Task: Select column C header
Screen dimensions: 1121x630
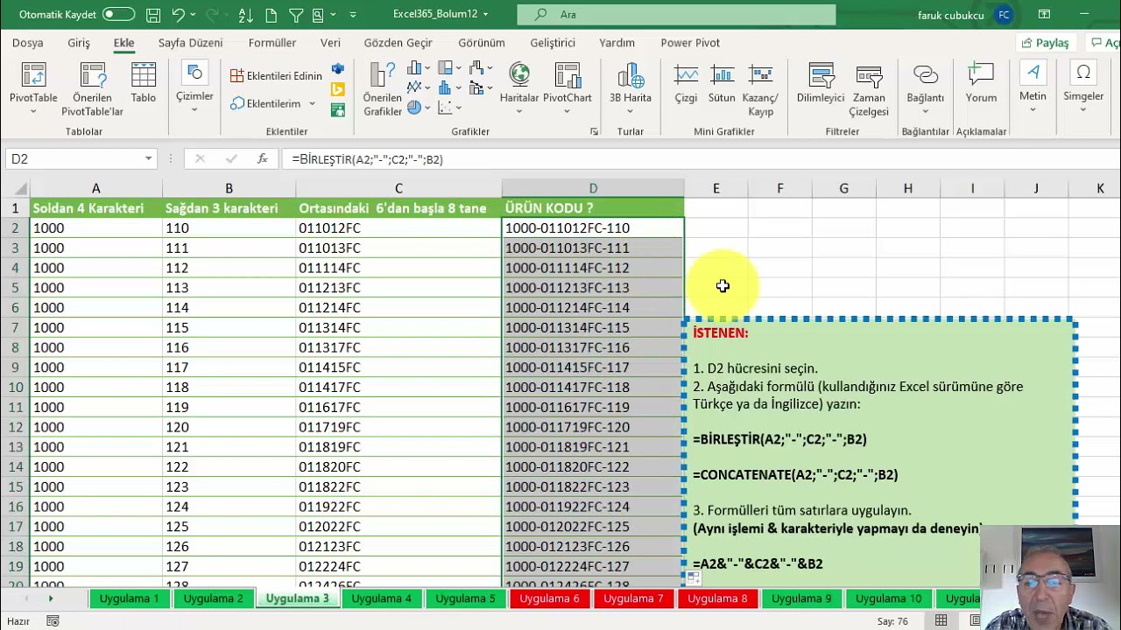Action: point(398,188)
